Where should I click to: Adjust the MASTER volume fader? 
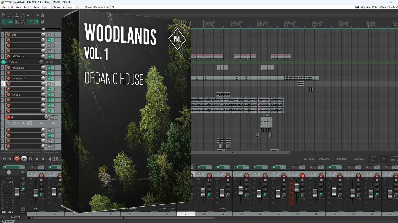pyautogui.click(x=17, y=192)
